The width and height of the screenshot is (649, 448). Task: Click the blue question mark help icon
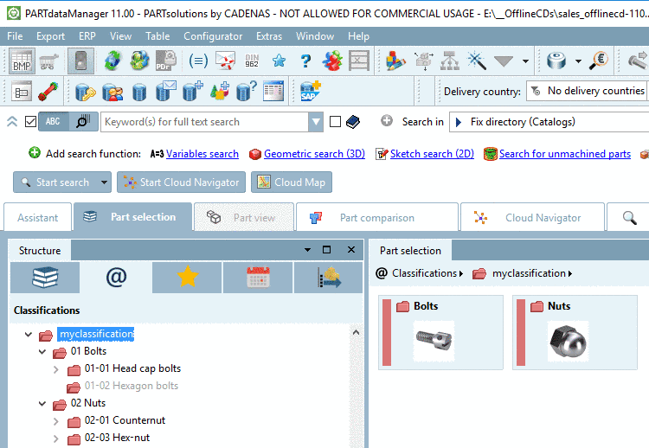point(305,61)
